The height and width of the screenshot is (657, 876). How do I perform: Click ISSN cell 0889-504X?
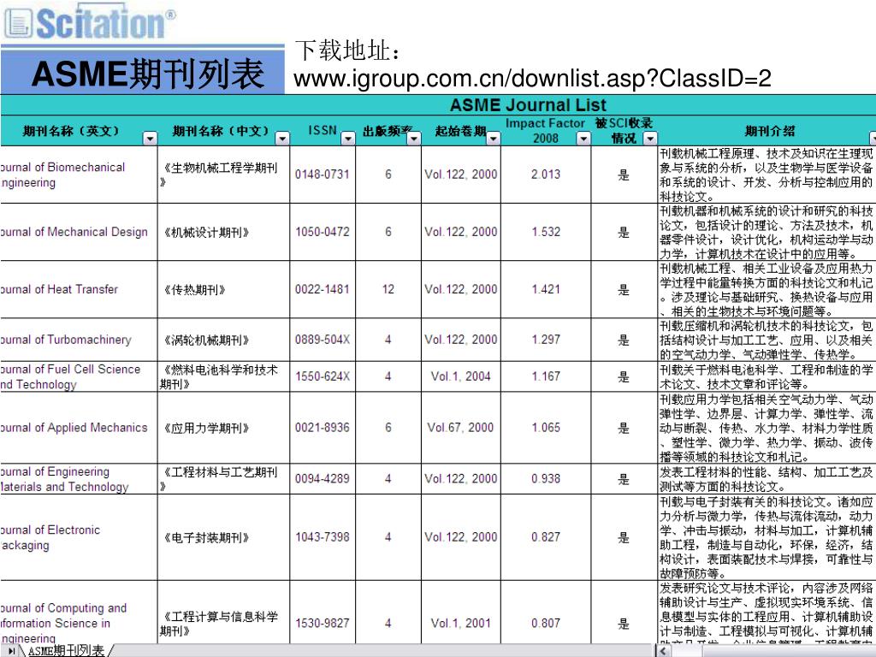coord(323,340)
